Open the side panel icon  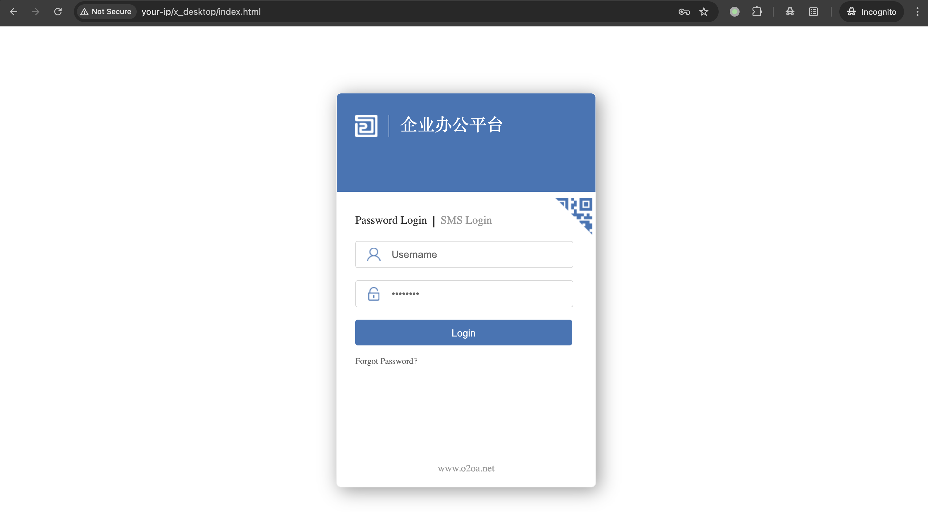[x=813, y=12]
